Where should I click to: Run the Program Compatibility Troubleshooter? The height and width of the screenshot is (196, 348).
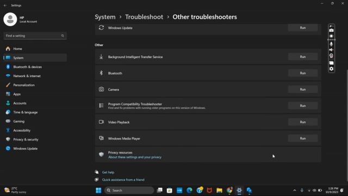pos(303,106)
